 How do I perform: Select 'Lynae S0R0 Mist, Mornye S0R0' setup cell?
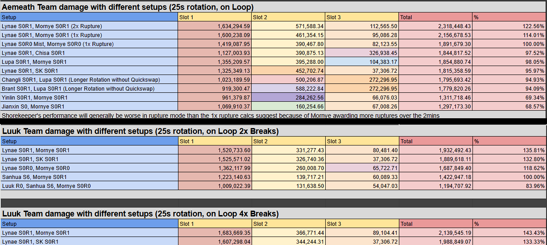click(89, 44)
